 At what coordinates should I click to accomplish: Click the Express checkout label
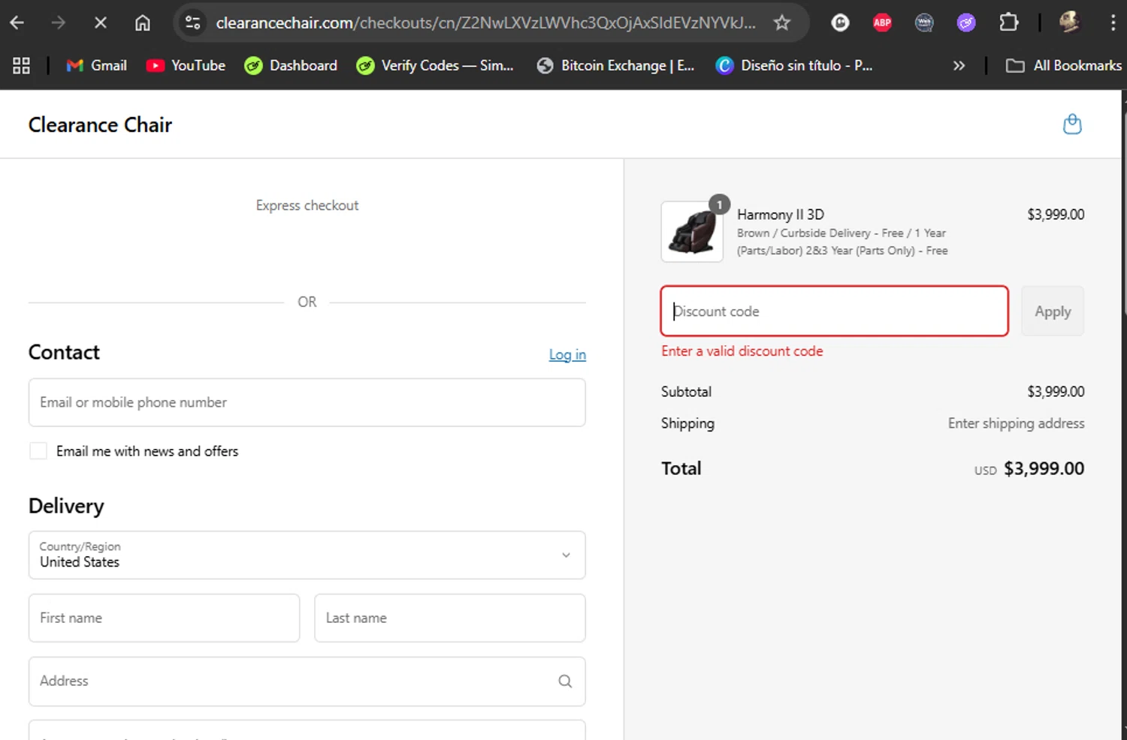tap(307, 206)
